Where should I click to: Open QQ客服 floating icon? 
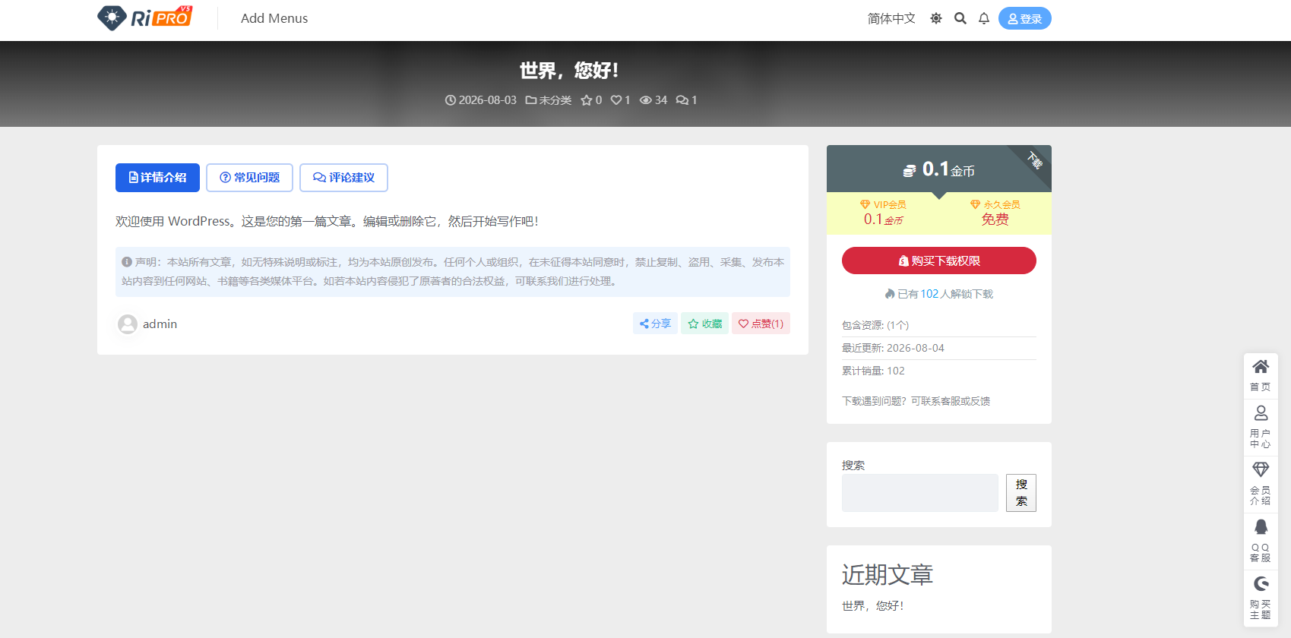pos(1261,541)
